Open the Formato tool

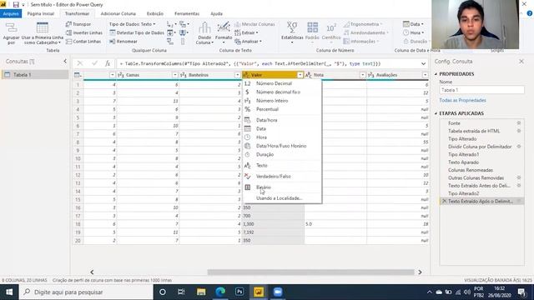tap(224, 32)
